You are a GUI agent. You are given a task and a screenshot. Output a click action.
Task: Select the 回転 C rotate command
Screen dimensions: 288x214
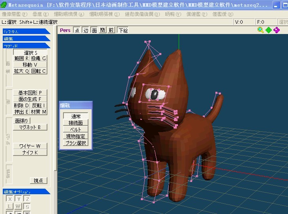(39, 71)
